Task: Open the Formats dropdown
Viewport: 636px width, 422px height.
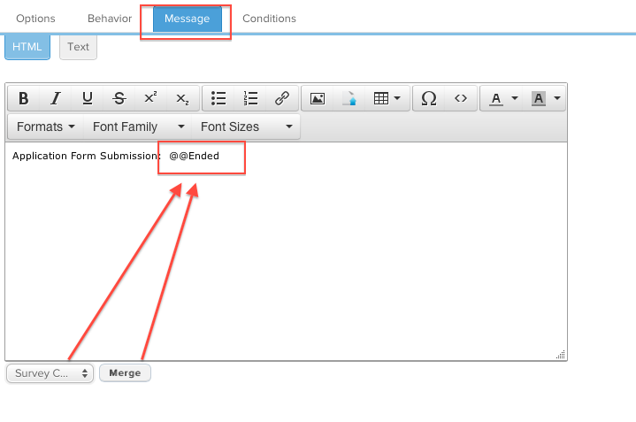Action: pos(45,127)
